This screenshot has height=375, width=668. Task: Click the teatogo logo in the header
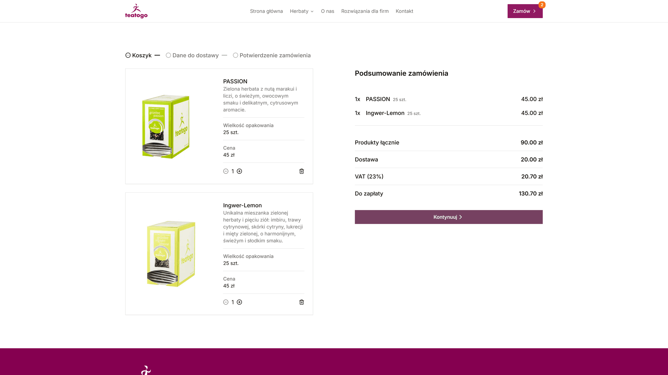tap(136, 11)
